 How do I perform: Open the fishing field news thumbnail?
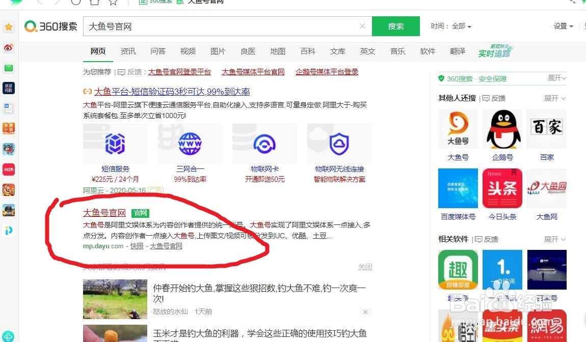point(115,299)
